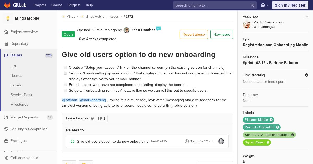Open Martin Santangelo's assignee avatar
313x164 pixels.
(x=247, y=24)
